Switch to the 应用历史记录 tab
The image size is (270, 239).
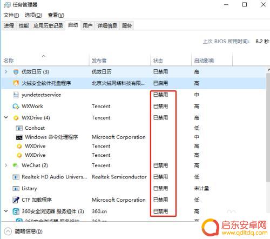click(x=48, y=26)
